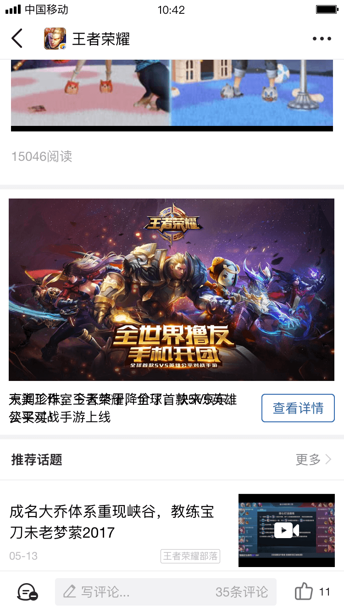Image resolution: width=344 pixels, height=613 pixels.
Task: Tap the thumbs-up like icon
Action: coord(304,591)
